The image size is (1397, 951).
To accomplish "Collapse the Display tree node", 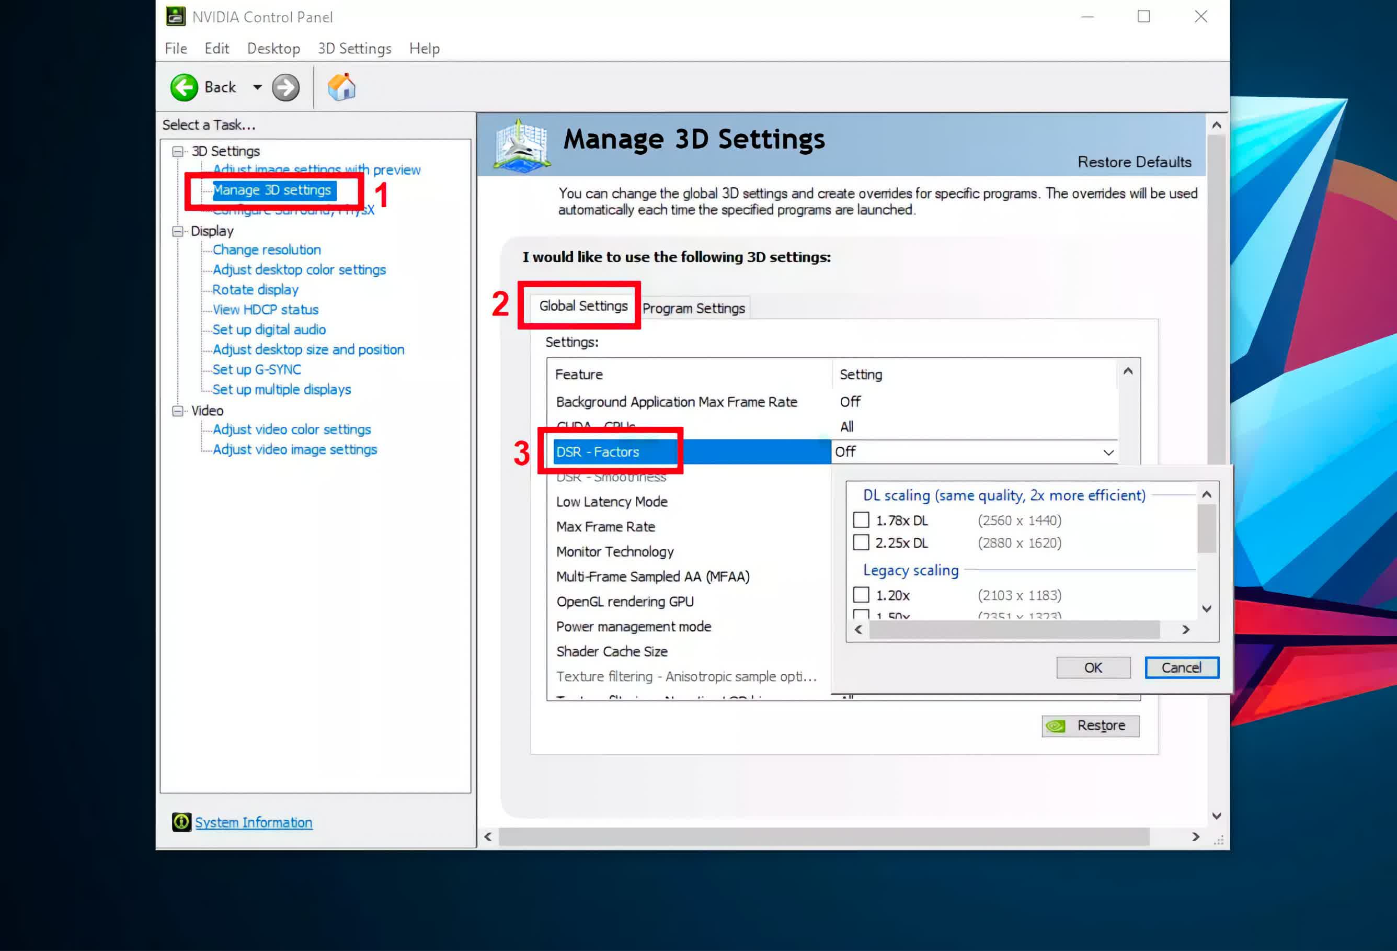I will tap(178, 231).
